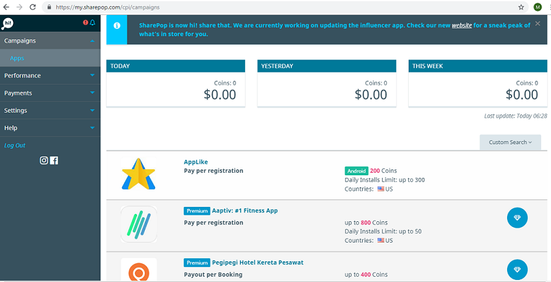Click the Pegipegi app icon
Screen dimensions: 551x282
point(139,269)
